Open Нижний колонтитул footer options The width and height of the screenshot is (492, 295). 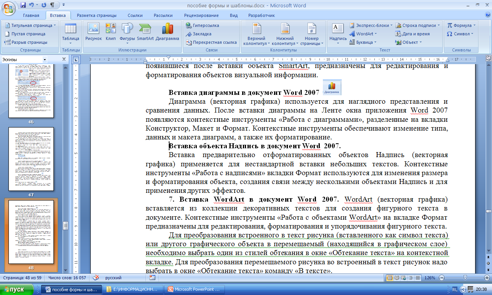point(285,34)
